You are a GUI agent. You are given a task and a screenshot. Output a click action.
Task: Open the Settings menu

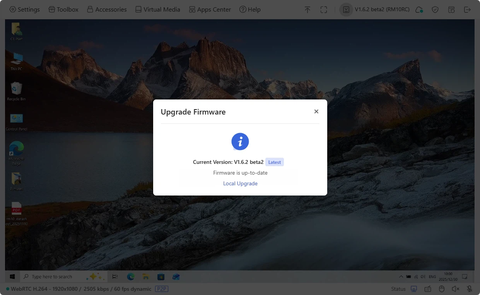click(24, 9)
